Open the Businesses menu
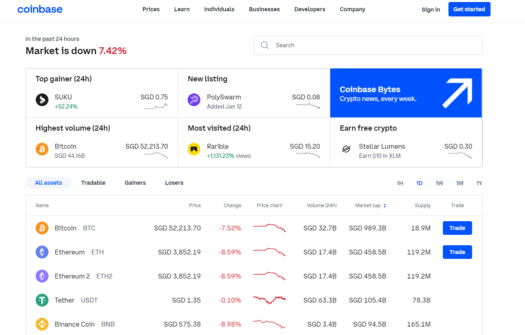 click(265, 9)
